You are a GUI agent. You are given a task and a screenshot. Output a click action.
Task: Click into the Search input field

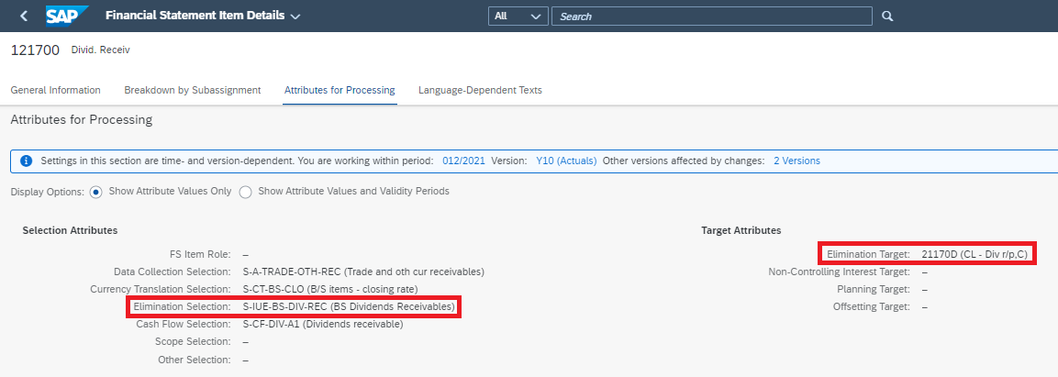pyautogui.click(x=711, y=17)
